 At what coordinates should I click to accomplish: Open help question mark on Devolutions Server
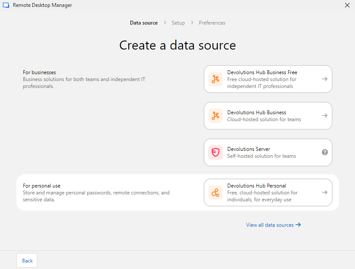(325, 152)
